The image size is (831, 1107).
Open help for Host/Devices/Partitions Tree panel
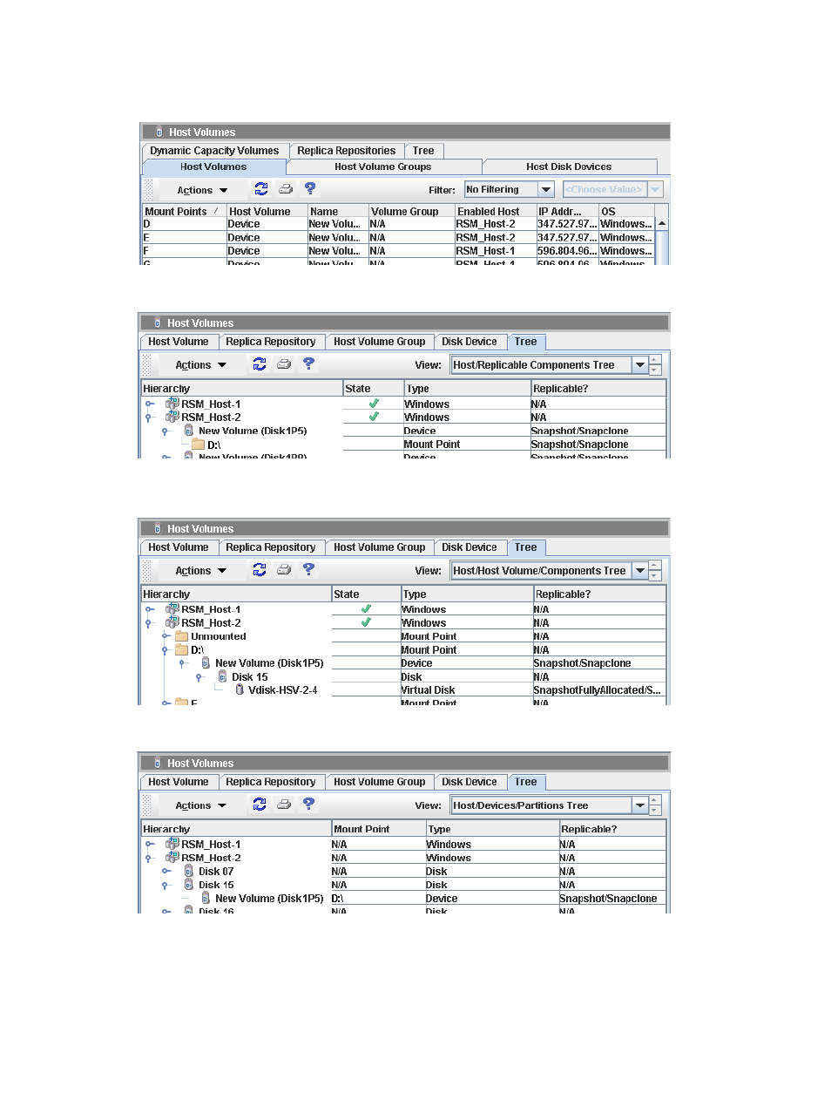click(308, 804)
